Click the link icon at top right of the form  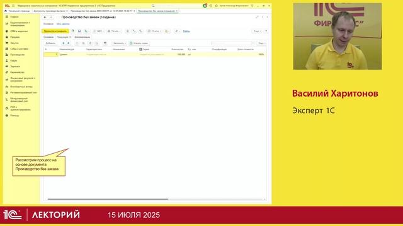pyautogui.click(x=257, y=17)
